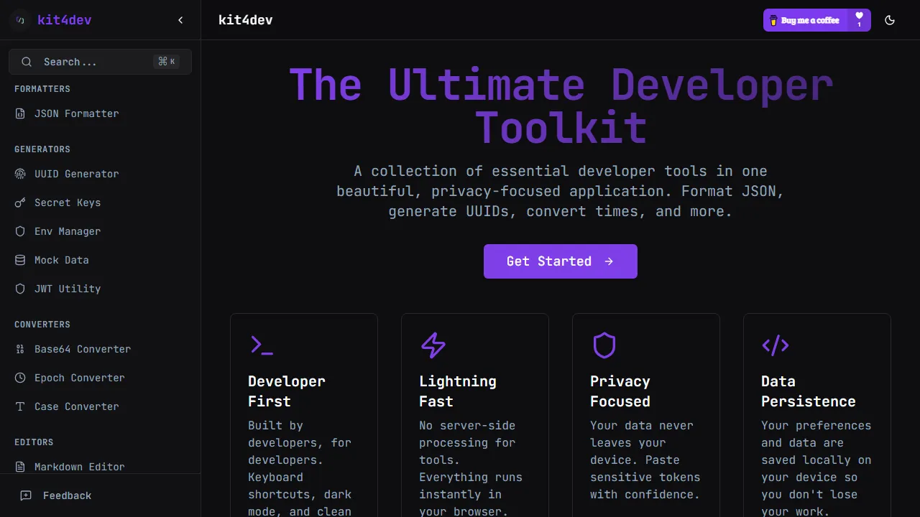Image resolution: width=920 pixels, height=517 pixels.
Task: Click the Buy me a coffee button
Action: pyautogui.click(x=806, y=20)
